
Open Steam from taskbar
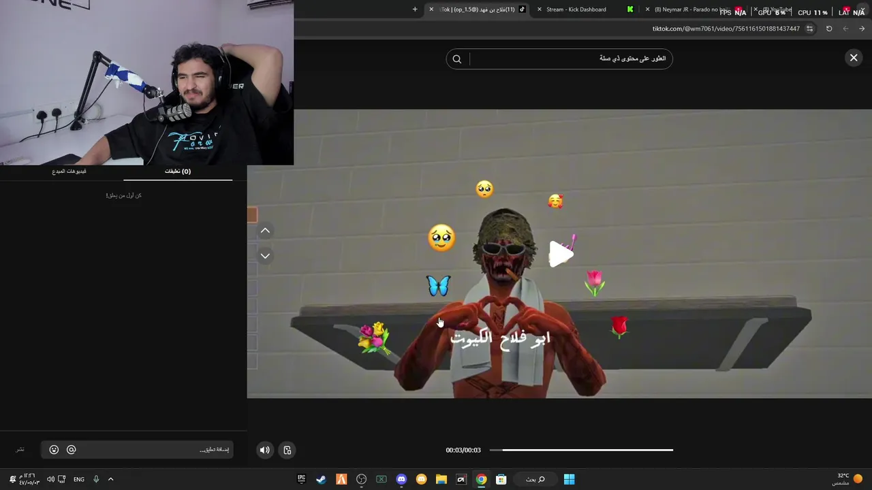tap(321, 479)
